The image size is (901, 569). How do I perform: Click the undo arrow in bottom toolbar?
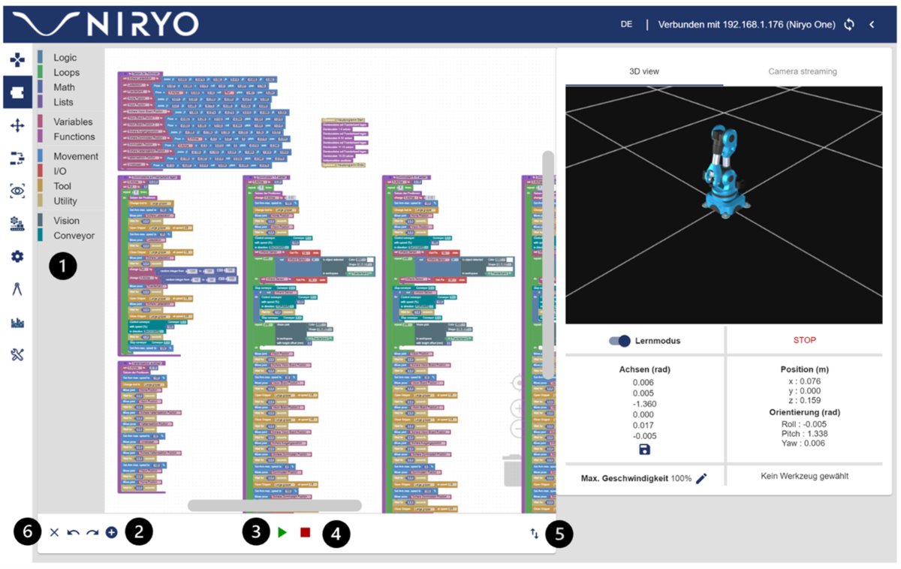click(x=73, y=532)
